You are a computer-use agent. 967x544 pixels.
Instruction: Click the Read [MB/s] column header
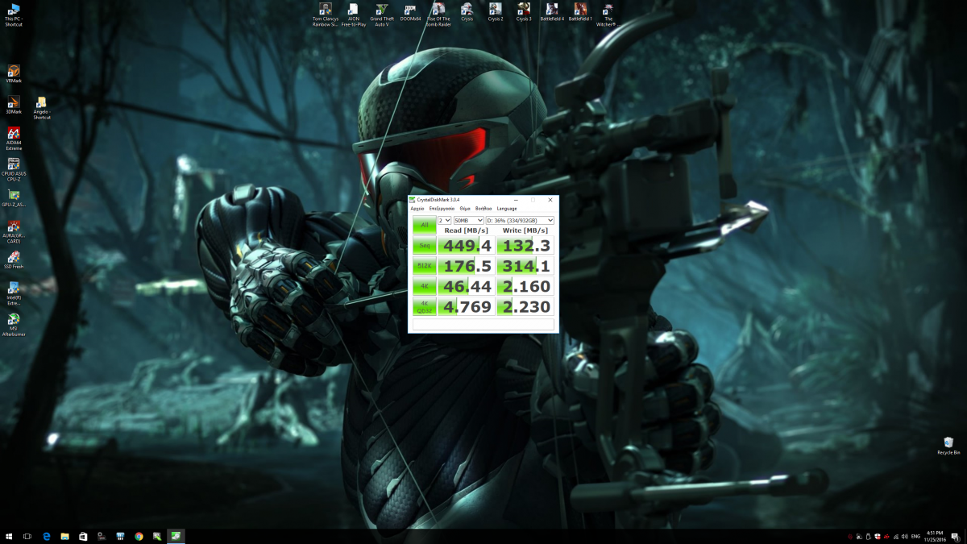pos(466,230)
